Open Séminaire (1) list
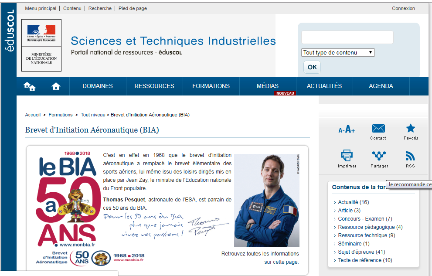 click(x=354, y=243)
